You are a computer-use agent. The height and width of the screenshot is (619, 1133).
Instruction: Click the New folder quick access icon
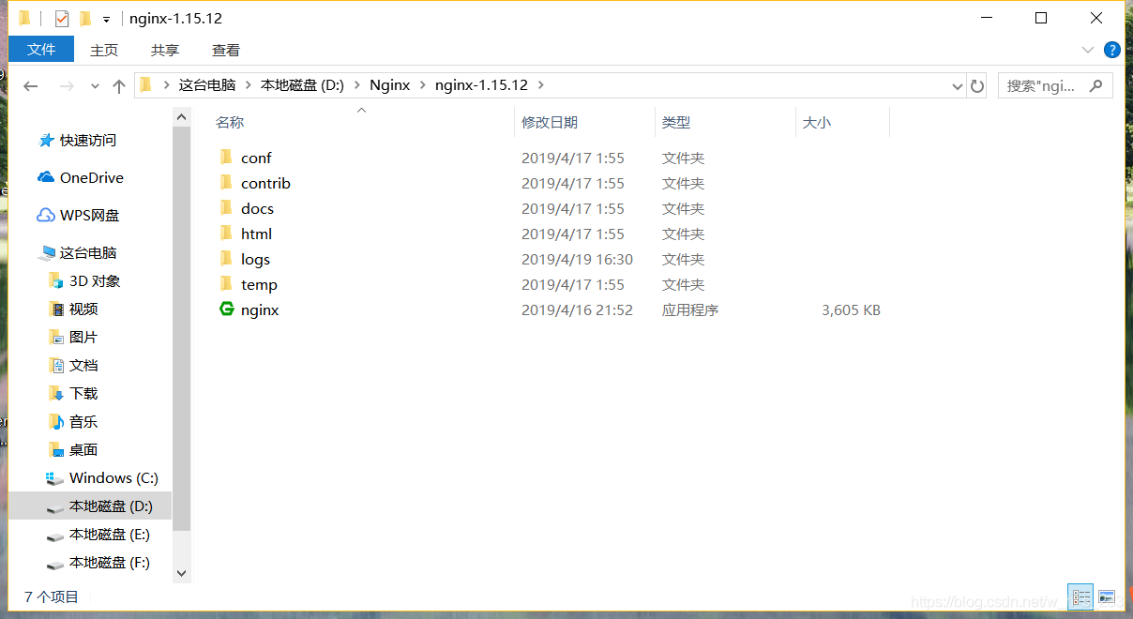[x=85, y=19]
